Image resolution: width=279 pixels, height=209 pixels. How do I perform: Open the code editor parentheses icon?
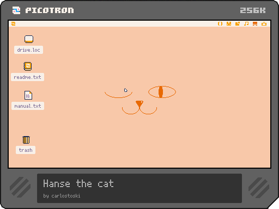(x=220, y=24)
